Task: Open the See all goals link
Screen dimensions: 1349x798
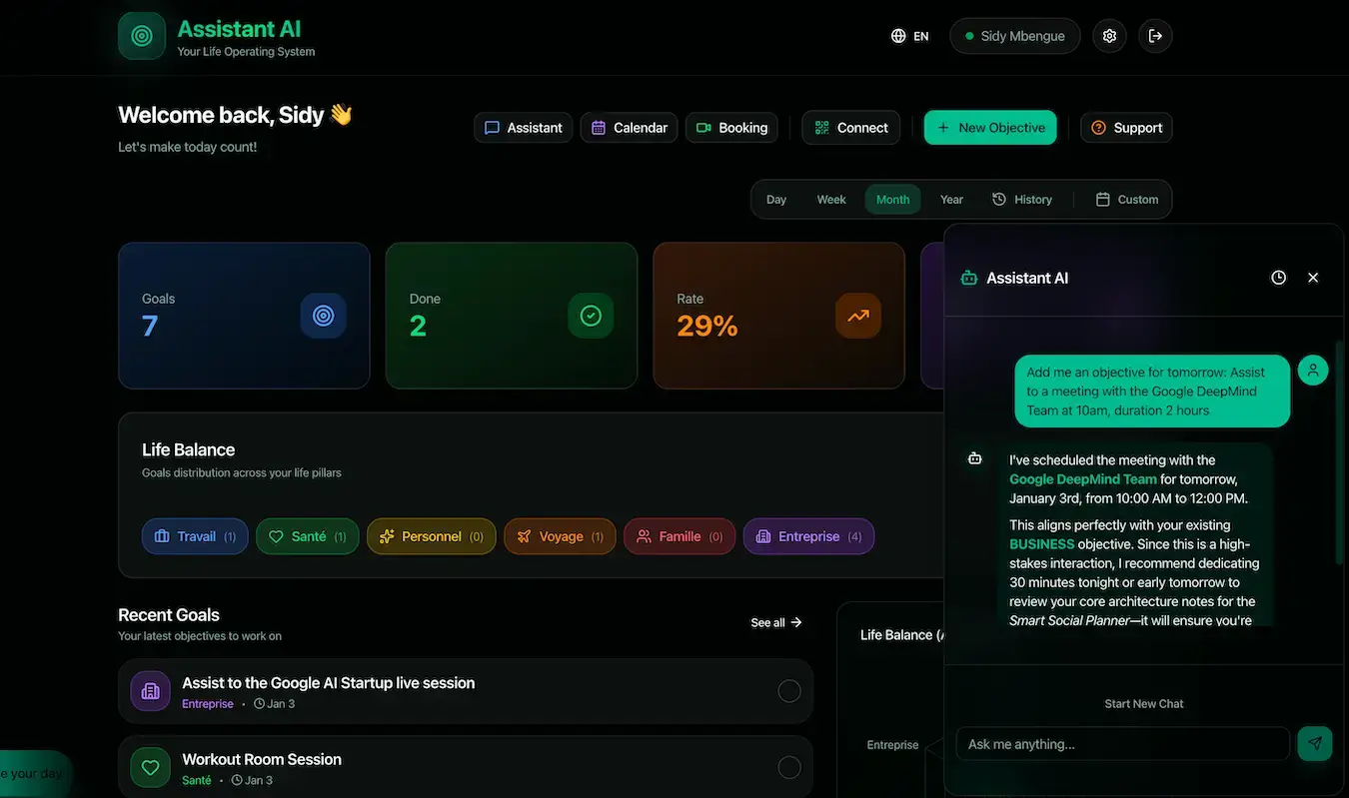Action: [x=776, y=622]
